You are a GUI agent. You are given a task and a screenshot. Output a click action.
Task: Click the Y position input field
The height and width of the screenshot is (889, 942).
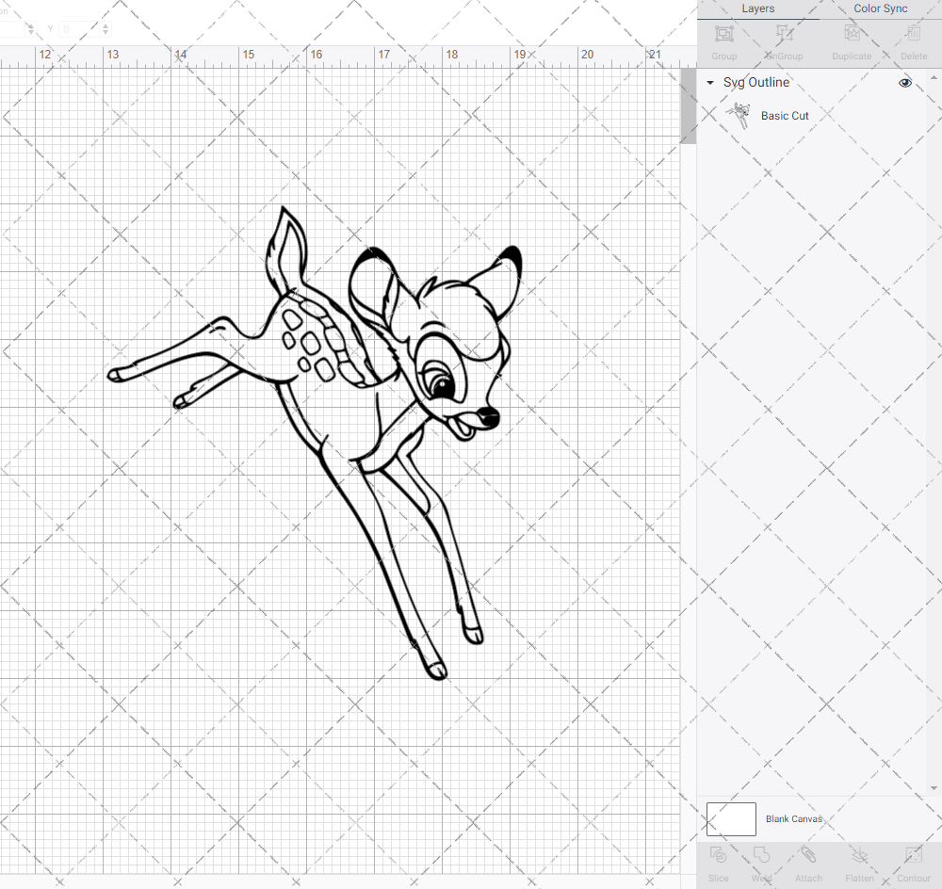[x=79, y=29]
